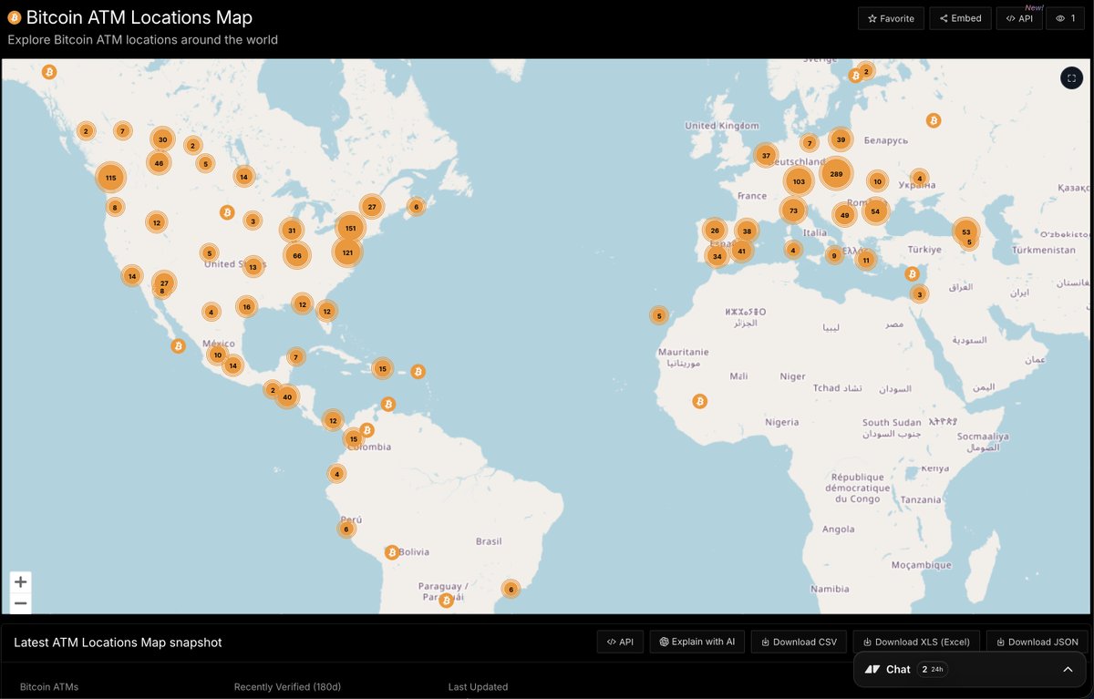Click the Bitcoin logo beside the page title
Screen dimensions: 1094x699
[14, 17]
